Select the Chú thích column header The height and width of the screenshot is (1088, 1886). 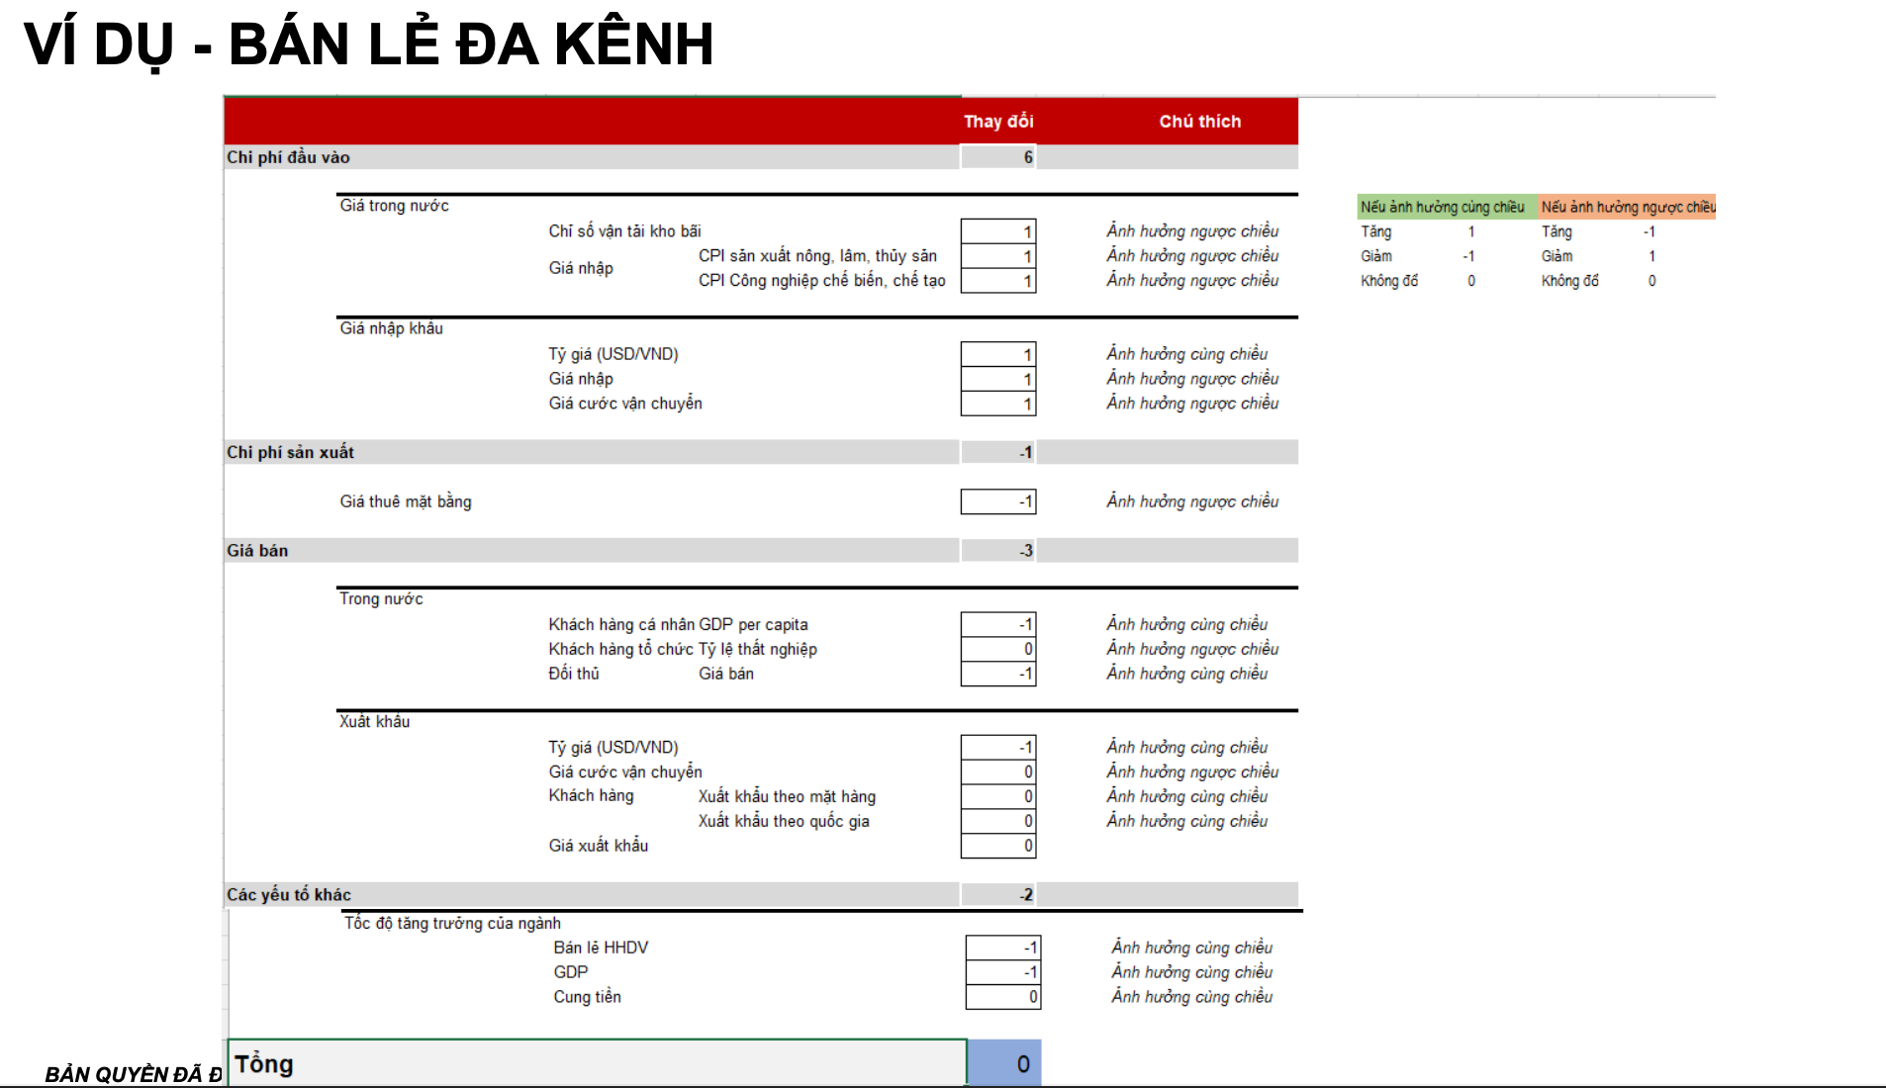[1199, 122]
